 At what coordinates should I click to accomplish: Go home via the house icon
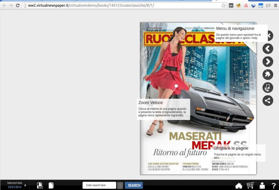point(239,186)
